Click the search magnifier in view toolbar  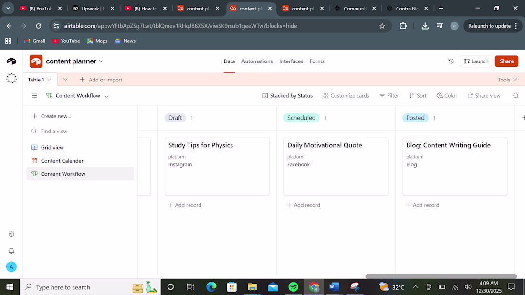tap(515, 96)
